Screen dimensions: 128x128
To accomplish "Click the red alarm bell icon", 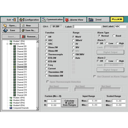I will click(x=67, y=20).
